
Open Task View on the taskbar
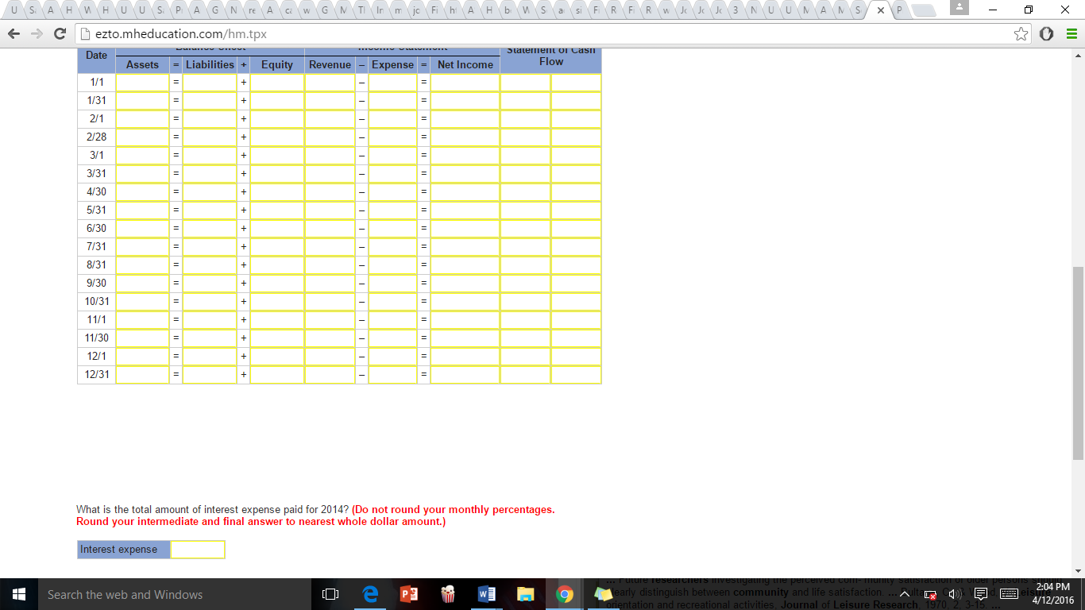[x=330, y=594]
